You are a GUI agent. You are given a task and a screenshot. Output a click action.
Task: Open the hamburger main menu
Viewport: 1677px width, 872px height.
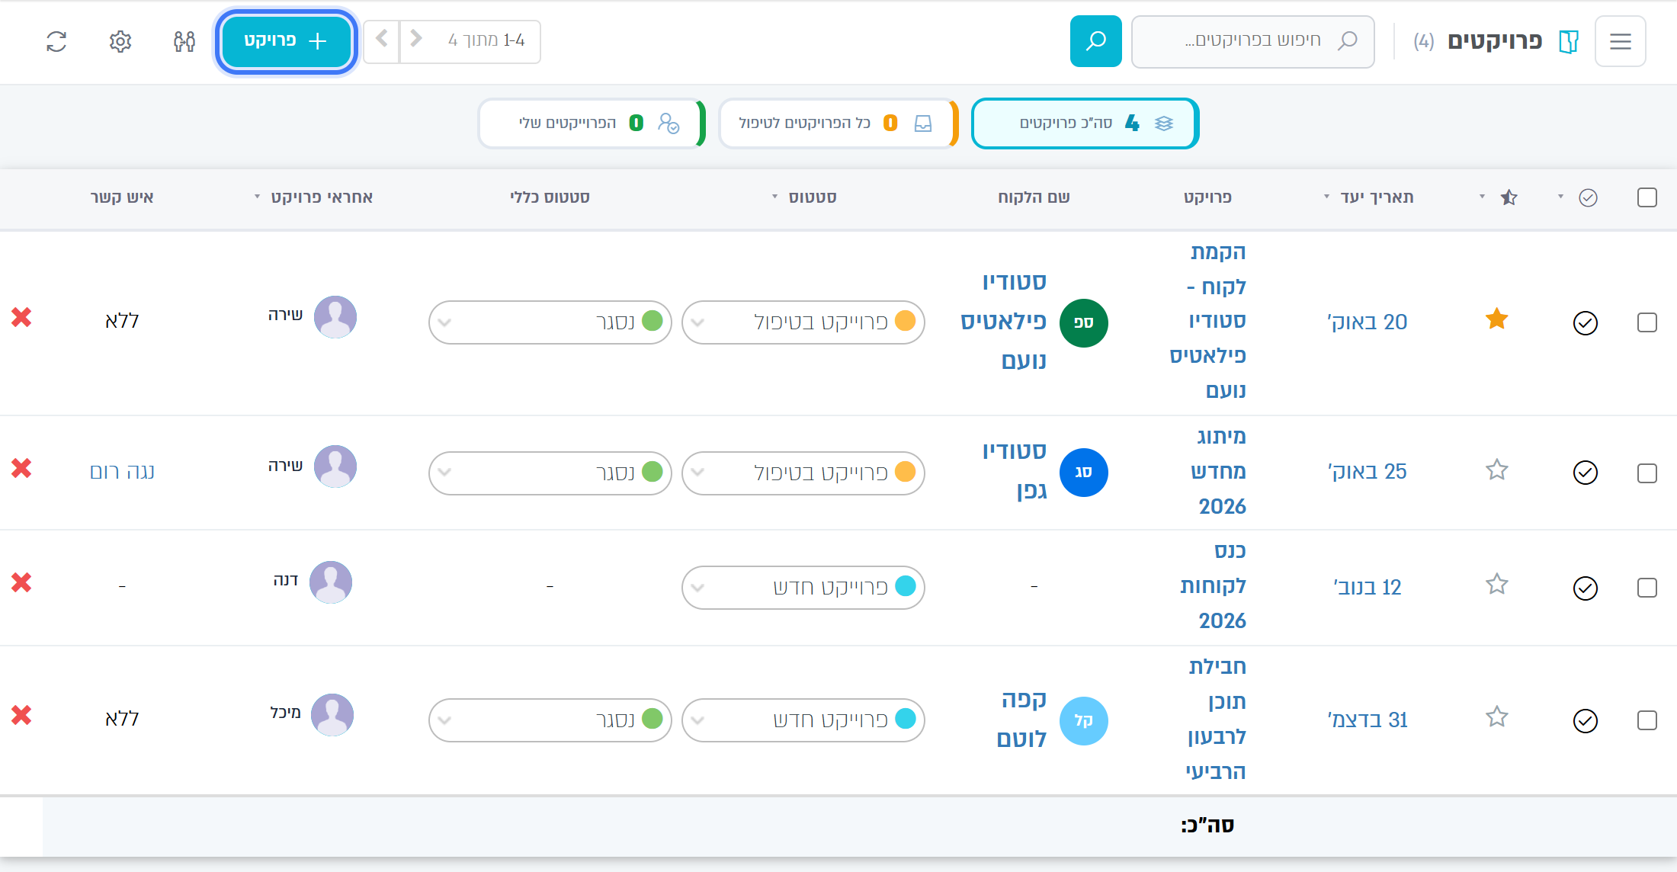click(1620, 41)
